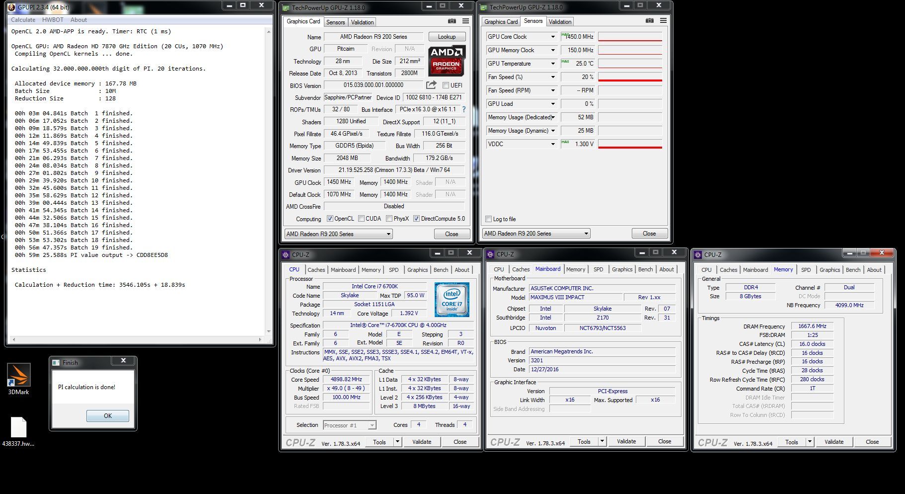Viewport: 905px width, 494px height.
Task: Click the BIOS Version field in GPU-Z
Action: tap(374, 85)
